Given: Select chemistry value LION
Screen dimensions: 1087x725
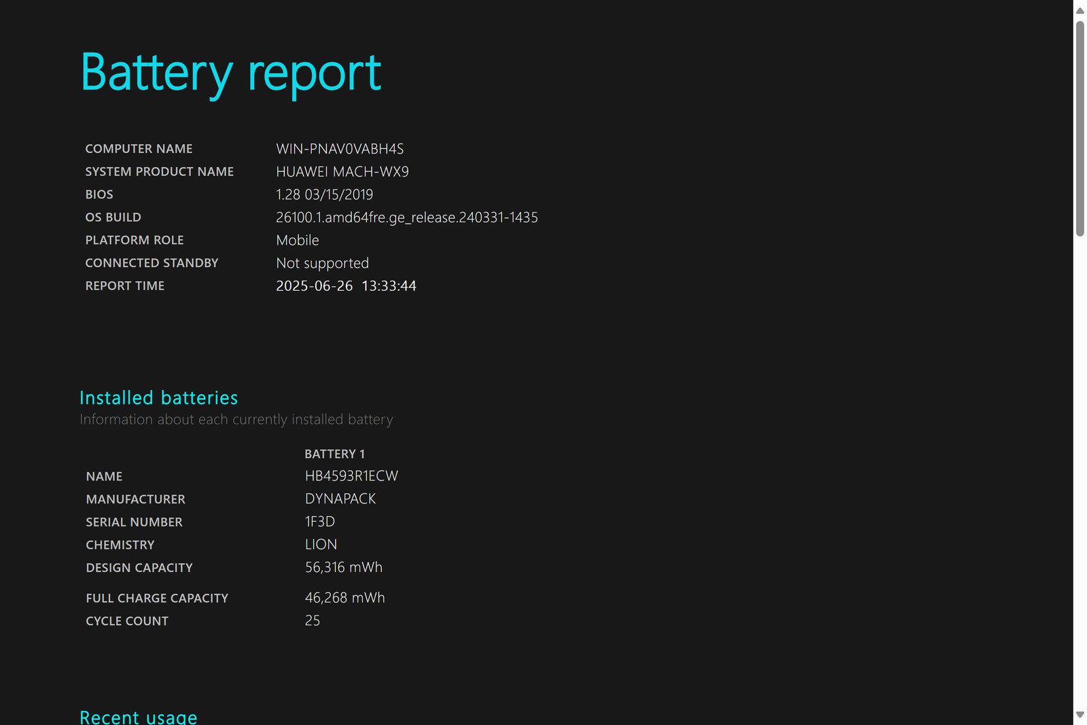Looking at the screenshot, I should pyautogui.click(x=321, y=545).
